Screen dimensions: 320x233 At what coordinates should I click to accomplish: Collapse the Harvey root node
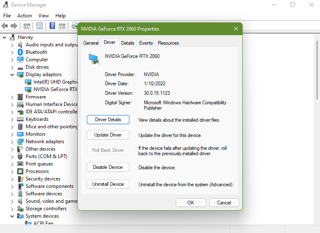(4, 37)
